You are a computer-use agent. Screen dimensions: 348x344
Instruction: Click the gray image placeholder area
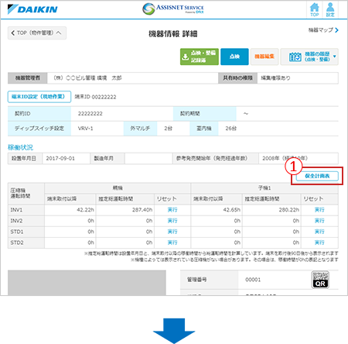[x=87, y=283]
